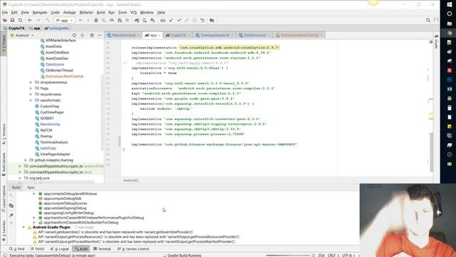Hide the Project panel with minus icon
The height and width of the screenshot is (257, 456).
[100, 35]
